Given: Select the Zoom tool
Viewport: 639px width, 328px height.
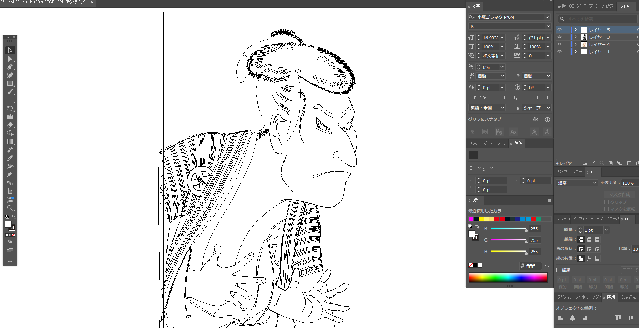Looking at the screenshot, I should 10,208.
